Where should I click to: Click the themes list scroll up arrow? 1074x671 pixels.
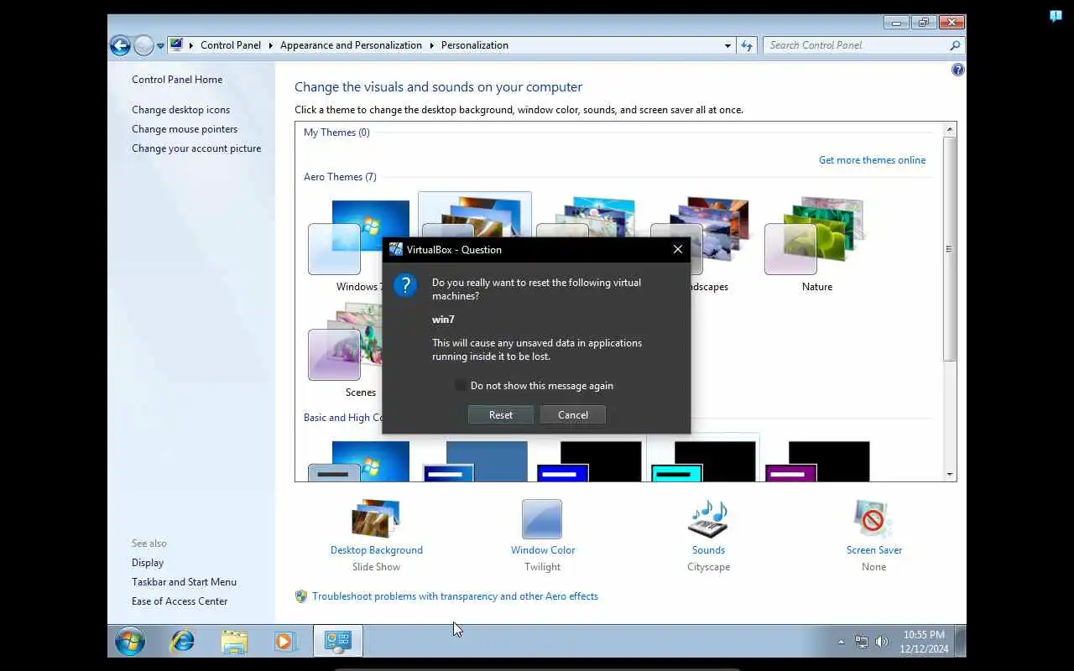pyautogui.click(x=950, y=129)
